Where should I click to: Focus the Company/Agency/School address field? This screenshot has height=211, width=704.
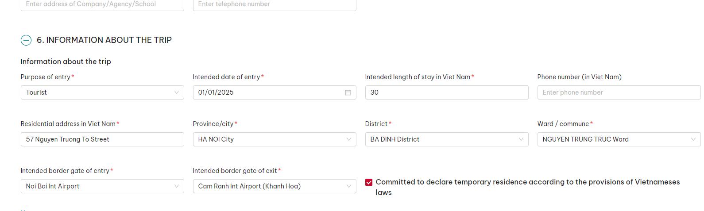[102, 4]
